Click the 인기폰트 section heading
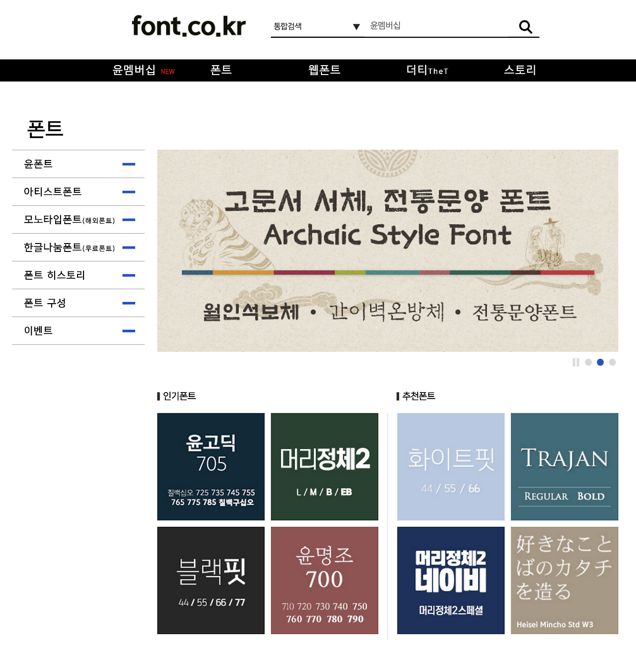The image size is (636, 655). coord(179,396)
